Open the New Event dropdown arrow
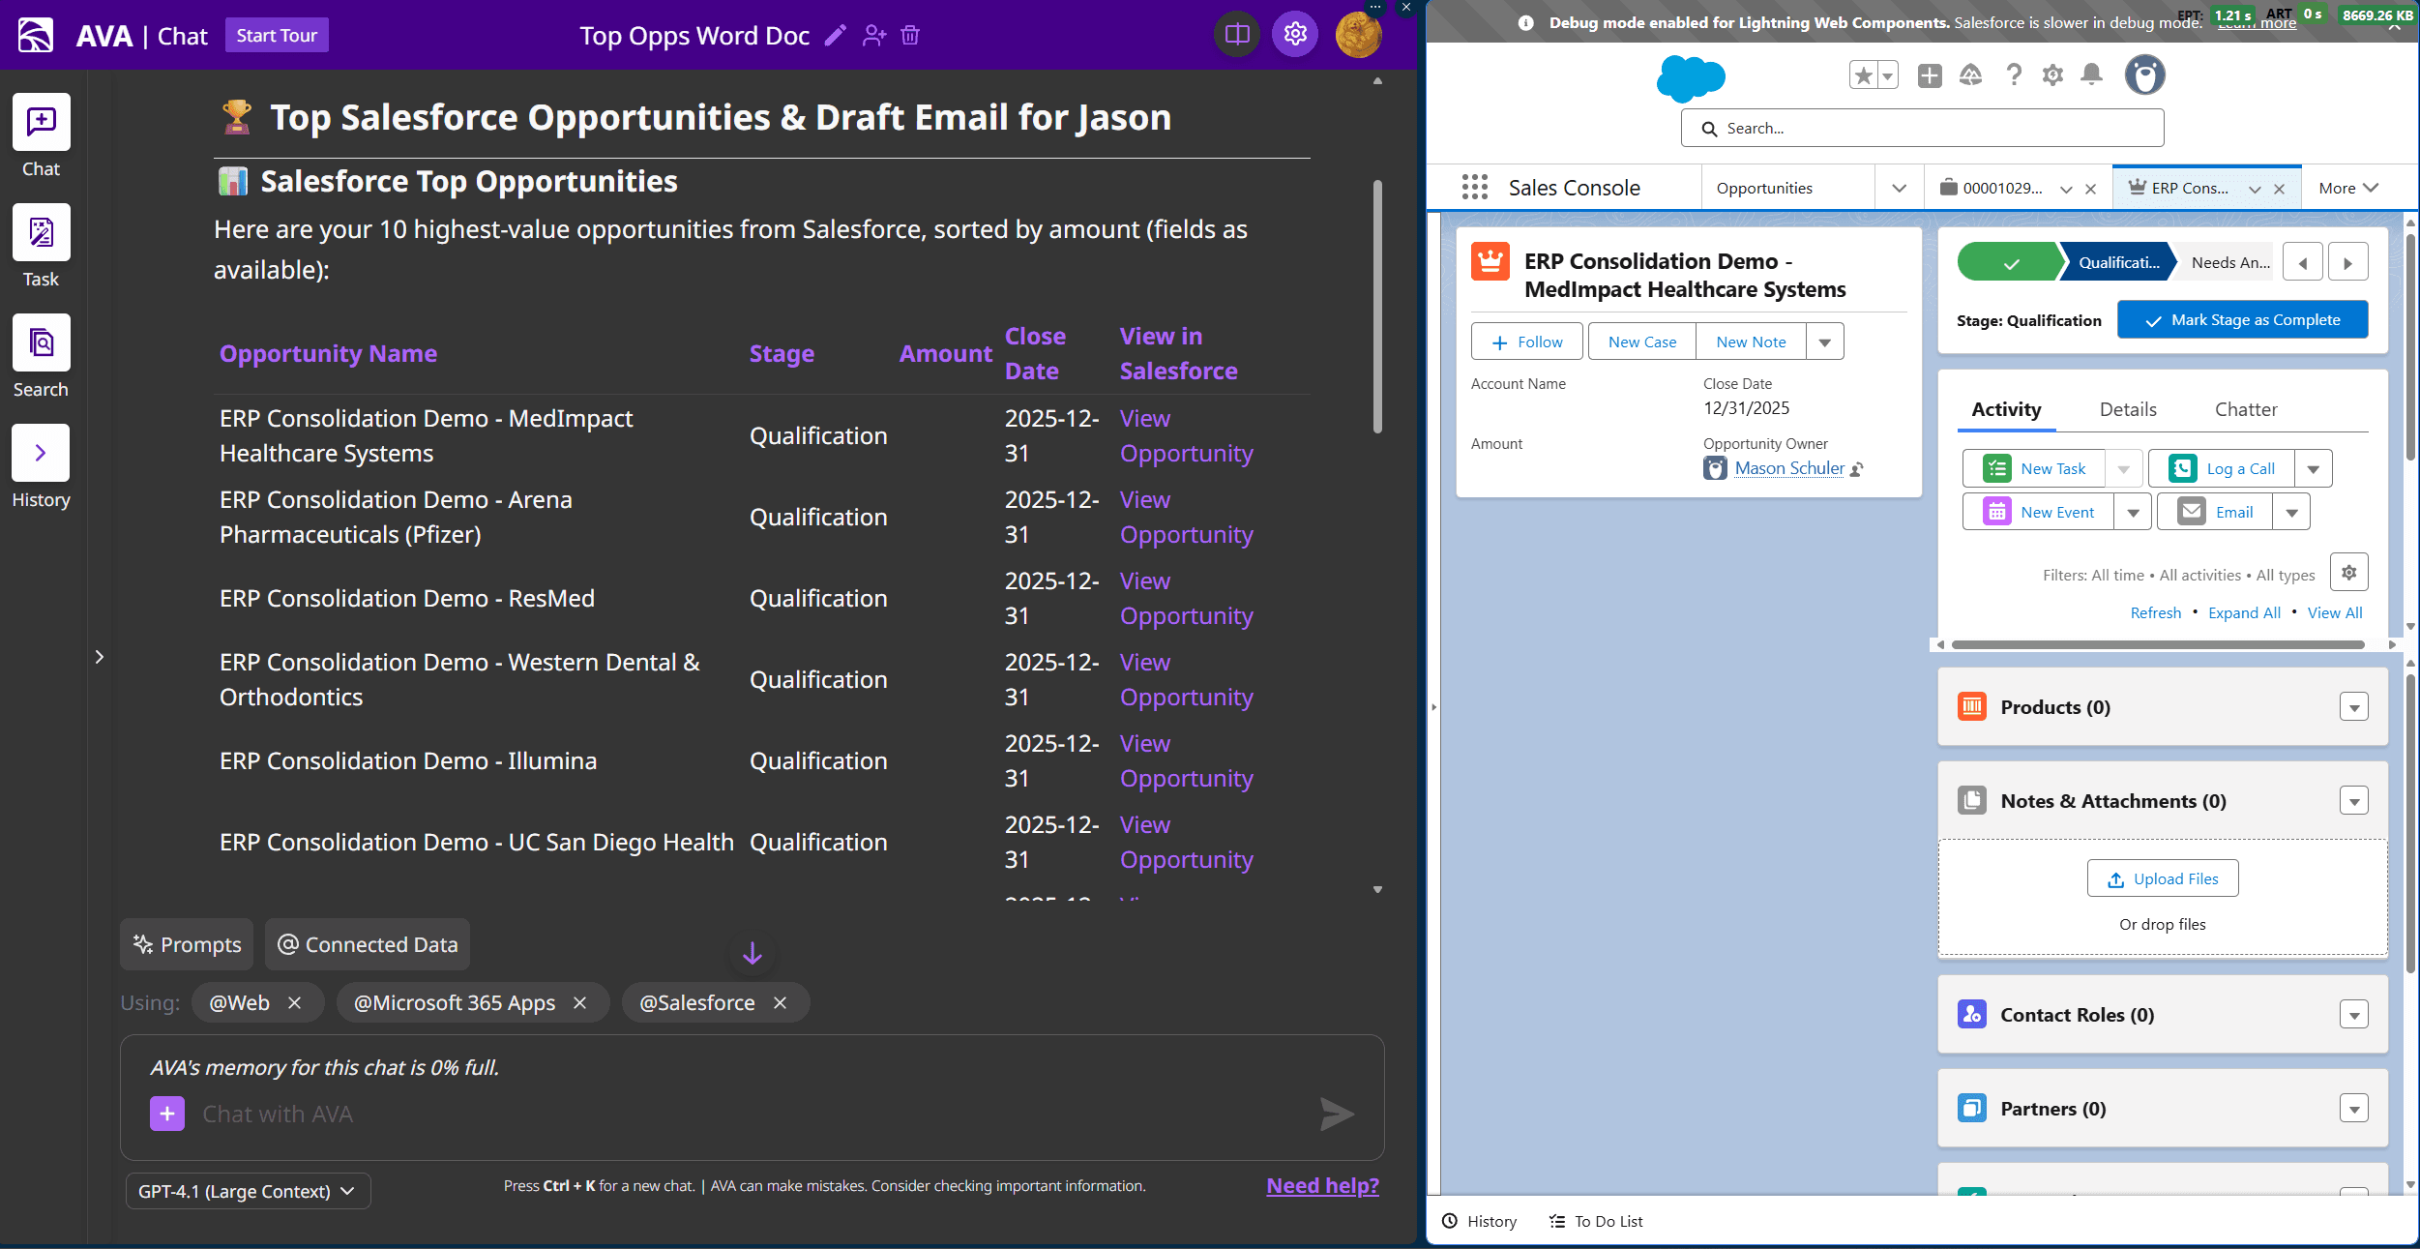This screenshot has height=1249, width=2420. 2133,513
